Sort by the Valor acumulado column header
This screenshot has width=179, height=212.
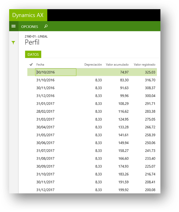pyautogui.click(x=117, y=64)
